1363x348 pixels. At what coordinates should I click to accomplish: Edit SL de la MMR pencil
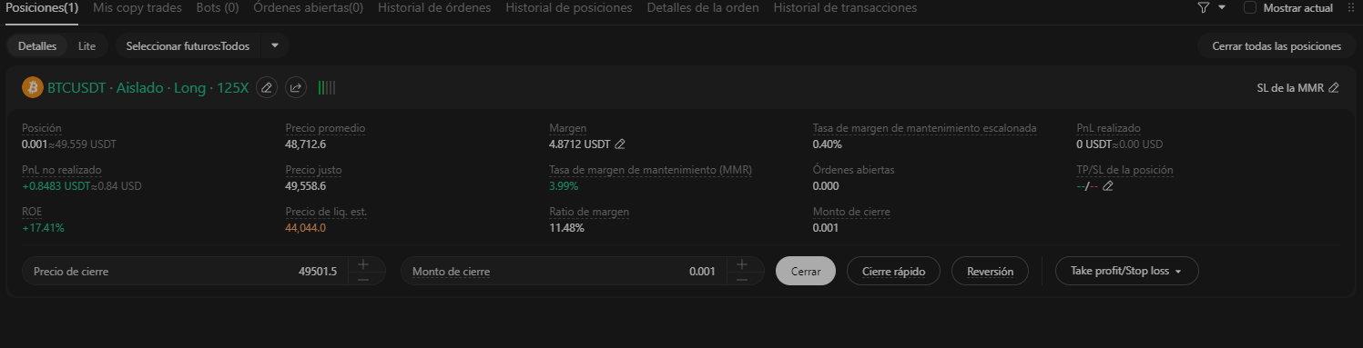(x=1334, y=88)
